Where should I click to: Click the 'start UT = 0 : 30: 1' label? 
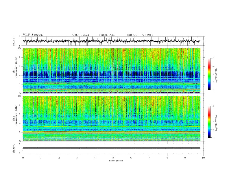tap(140, 35)
